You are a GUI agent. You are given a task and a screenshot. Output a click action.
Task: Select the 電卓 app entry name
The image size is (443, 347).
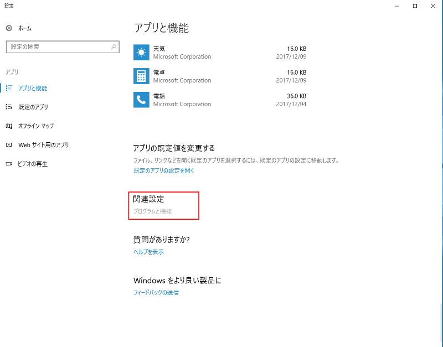(x=159, y=72)
